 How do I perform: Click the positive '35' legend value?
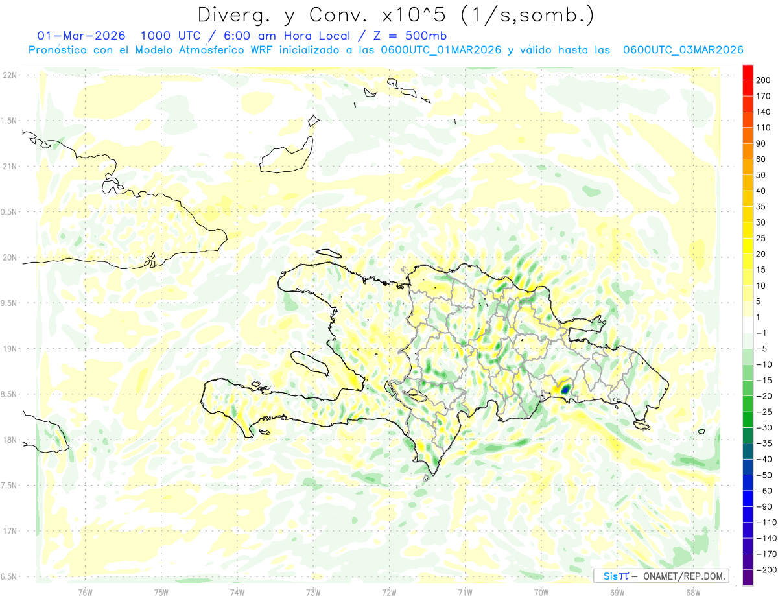point(761,207)
